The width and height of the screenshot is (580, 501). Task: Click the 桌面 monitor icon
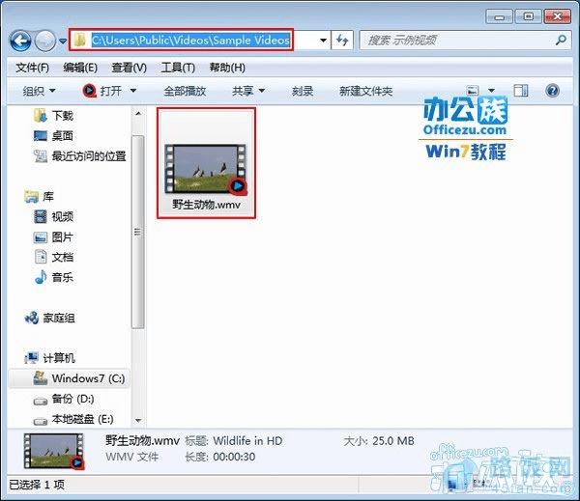coord(41,136)
